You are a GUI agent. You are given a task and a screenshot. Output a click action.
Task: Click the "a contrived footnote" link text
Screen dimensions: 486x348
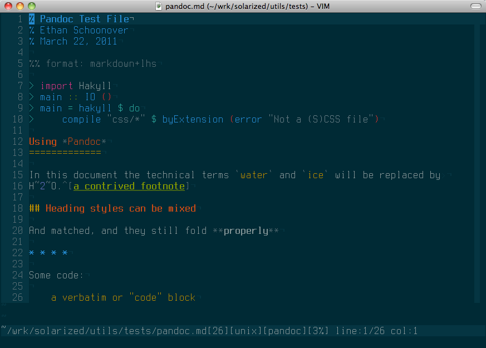[129, 186]
